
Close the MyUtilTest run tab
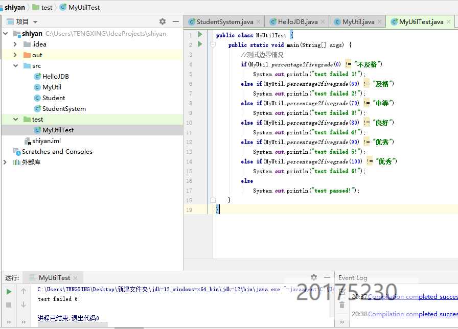(x=75, y=277)
